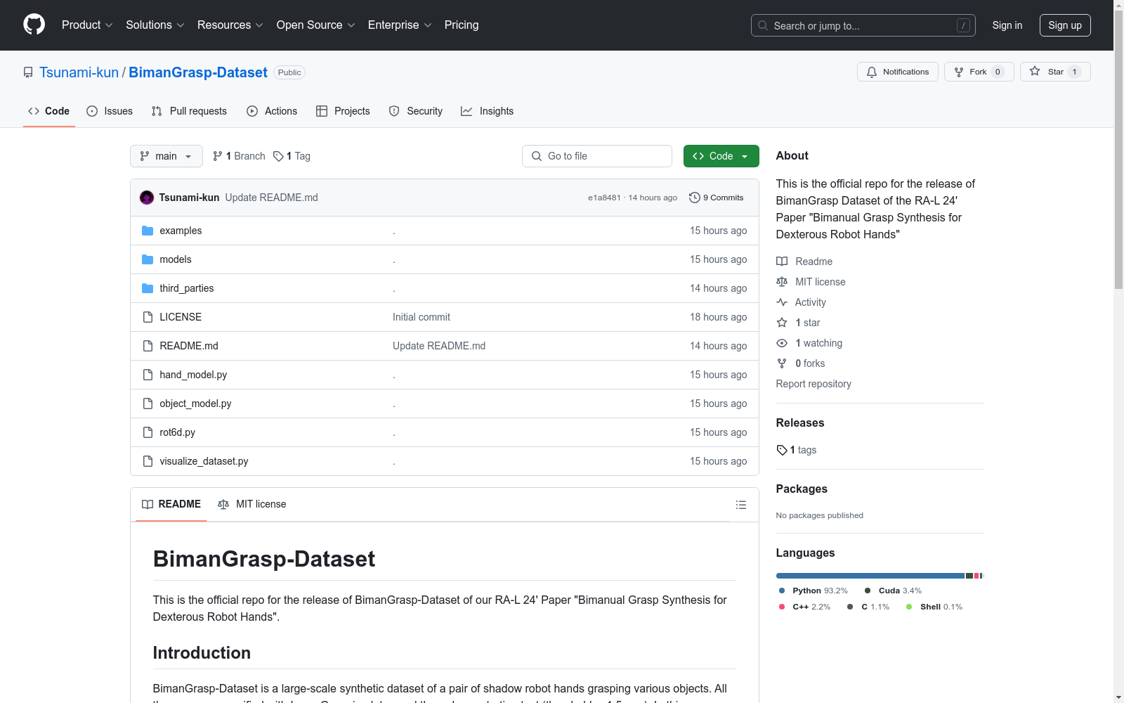
Task: Open the notifications bell
Action: click(x=872, y=72)
